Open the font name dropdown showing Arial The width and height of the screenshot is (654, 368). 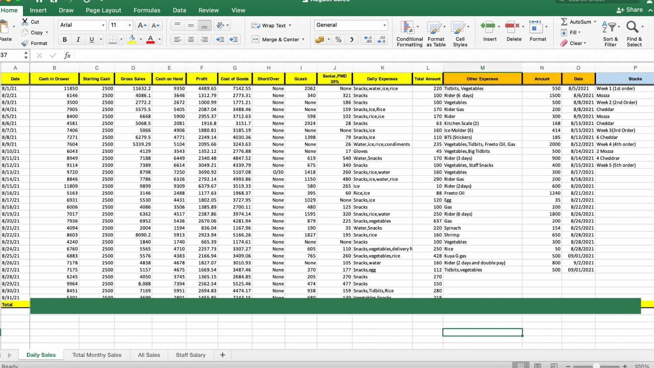coord(103,25)
